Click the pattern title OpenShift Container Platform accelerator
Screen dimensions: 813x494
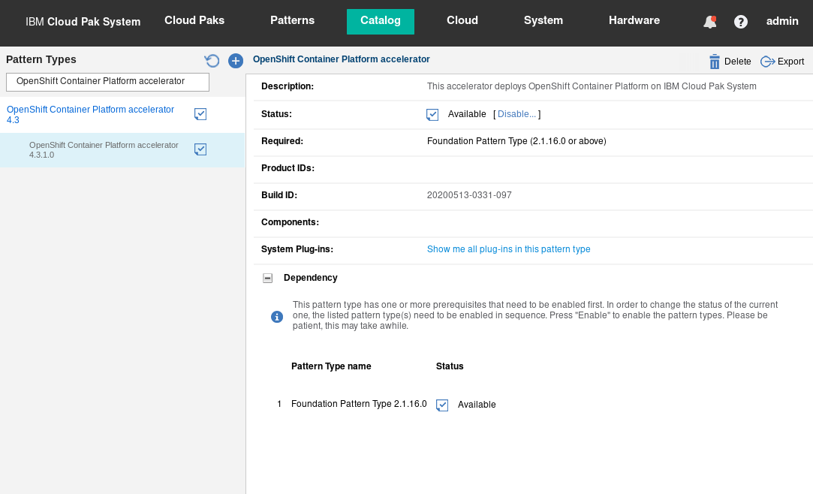(341, 59)
